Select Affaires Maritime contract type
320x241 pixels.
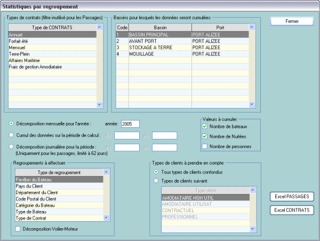[x=52, y=60]
